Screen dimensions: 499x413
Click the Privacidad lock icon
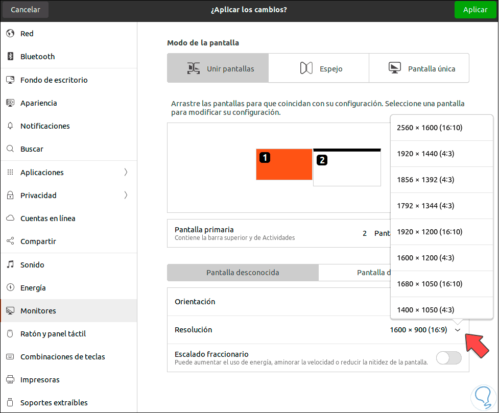(x=10, y=196)
